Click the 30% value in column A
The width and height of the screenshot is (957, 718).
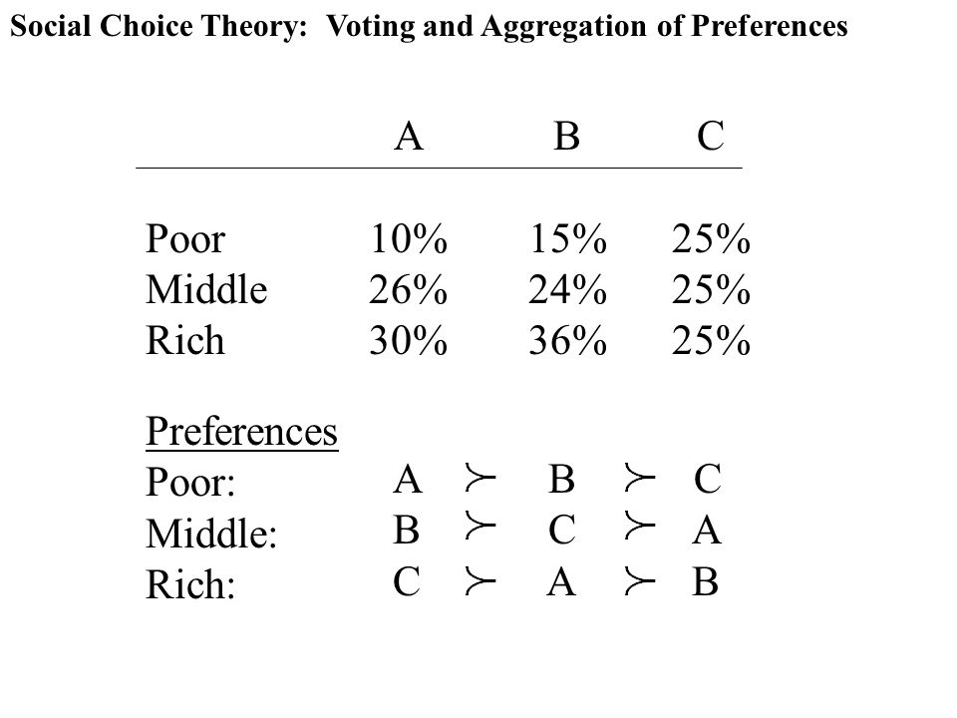click(408, 340)
